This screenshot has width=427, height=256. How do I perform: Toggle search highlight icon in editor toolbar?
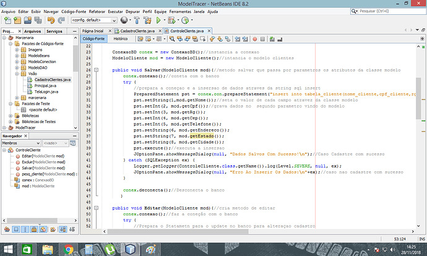point(195,39)
